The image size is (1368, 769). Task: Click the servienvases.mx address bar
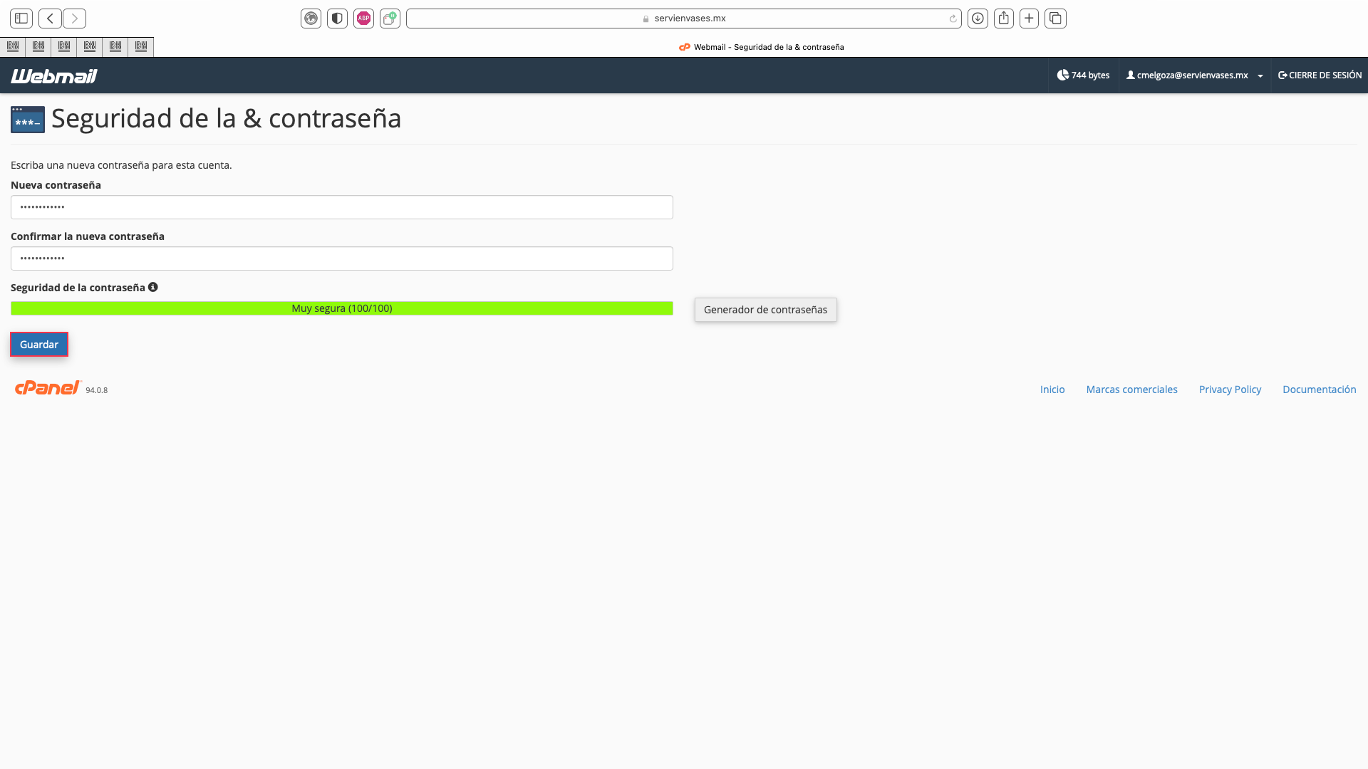683,19
